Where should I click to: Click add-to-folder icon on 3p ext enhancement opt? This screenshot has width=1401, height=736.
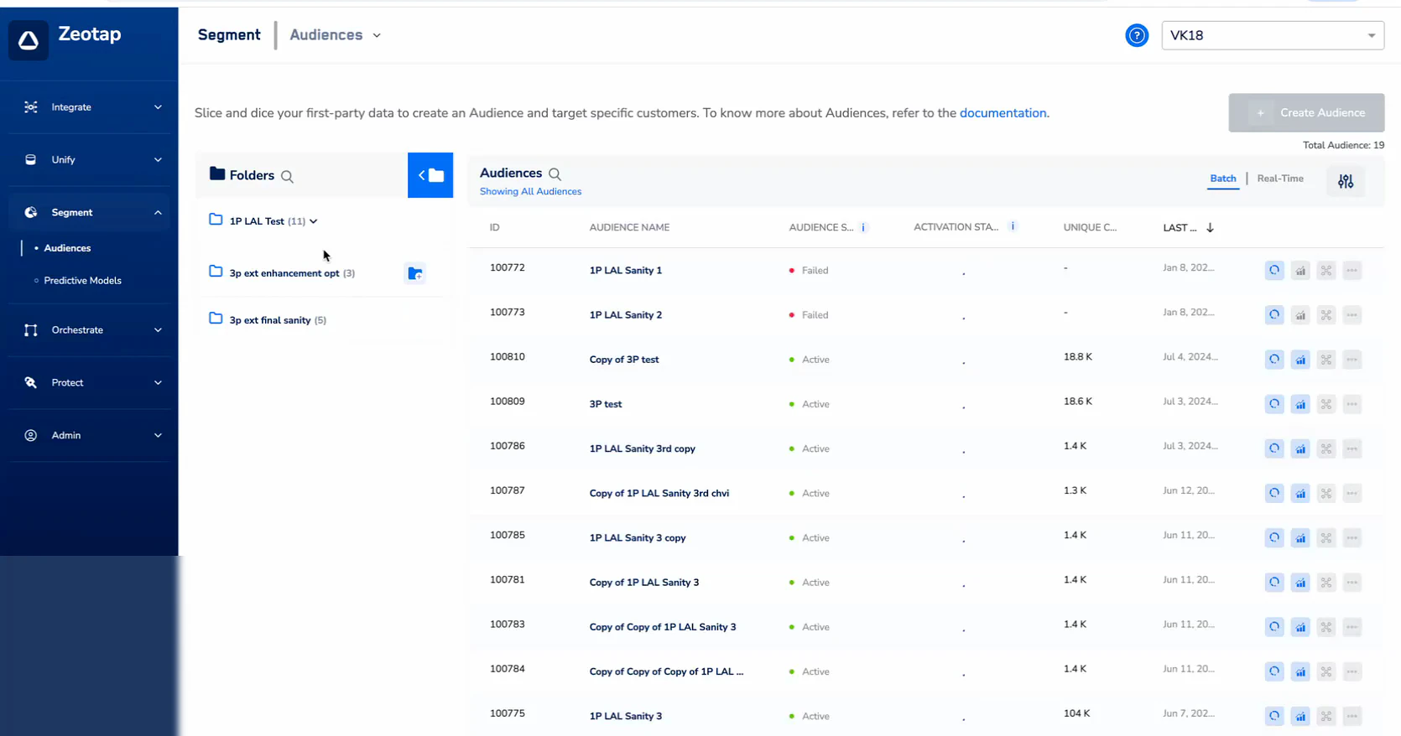pos(414,273)
